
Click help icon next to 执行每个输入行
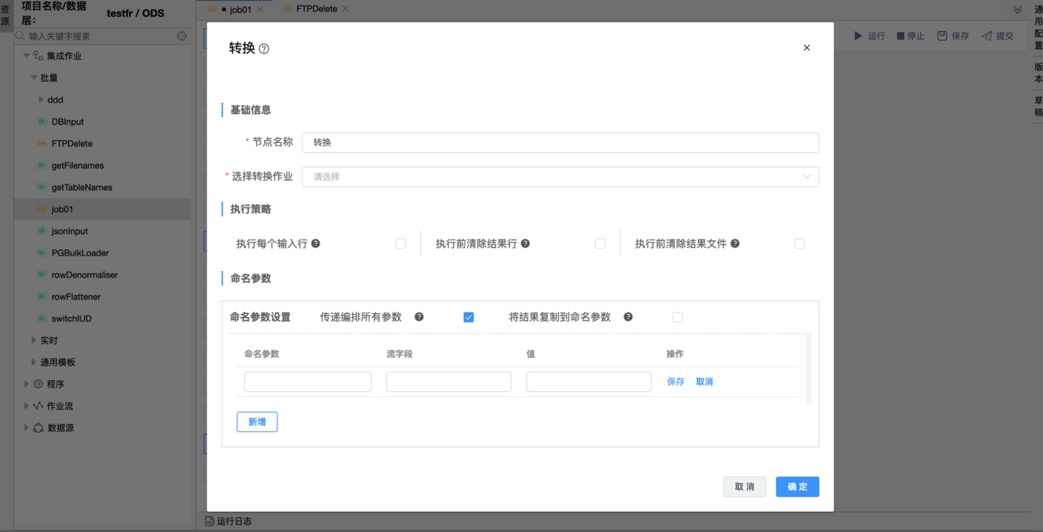(x=316, y=243)
